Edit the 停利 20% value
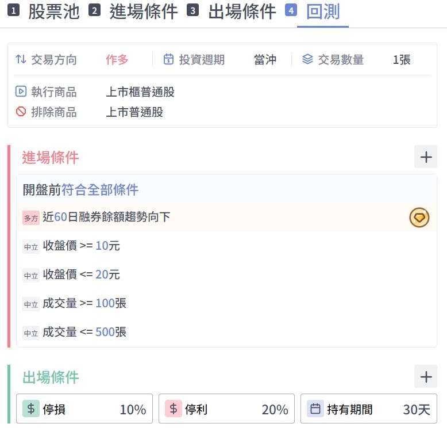The width and height of the screenshot is (447, 431). point(275,409)
